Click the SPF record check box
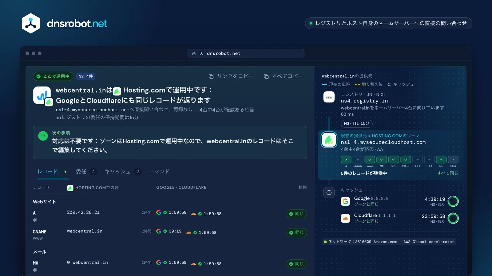Image resolution: width=492 pixels, height=276 pixels. [394, 159]
